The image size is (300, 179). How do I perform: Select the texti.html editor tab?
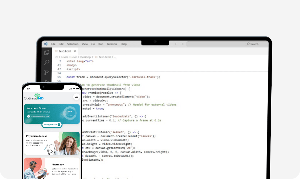point(65,51)
